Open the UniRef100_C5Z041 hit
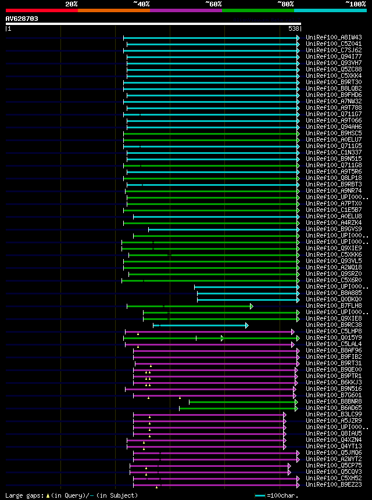 (334, 44)
